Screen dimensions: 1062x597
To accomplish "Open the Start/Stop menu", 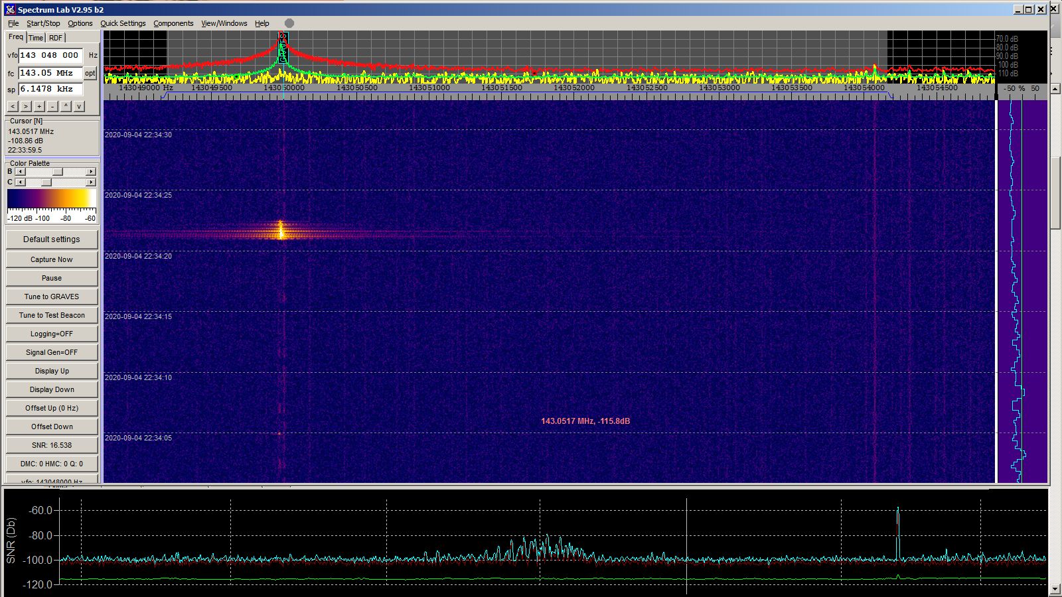I will [43, 23].
